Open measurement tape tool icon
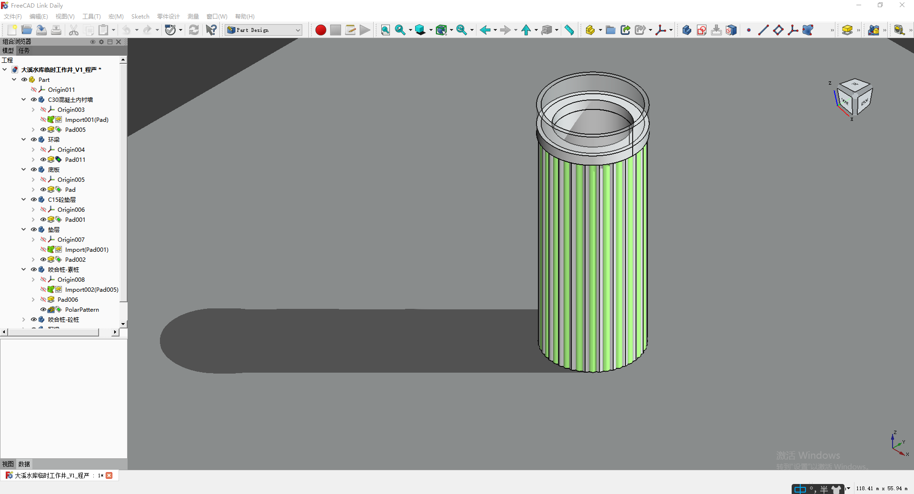The height and width of the screenshot is (494, 914). tap(899, 30)
